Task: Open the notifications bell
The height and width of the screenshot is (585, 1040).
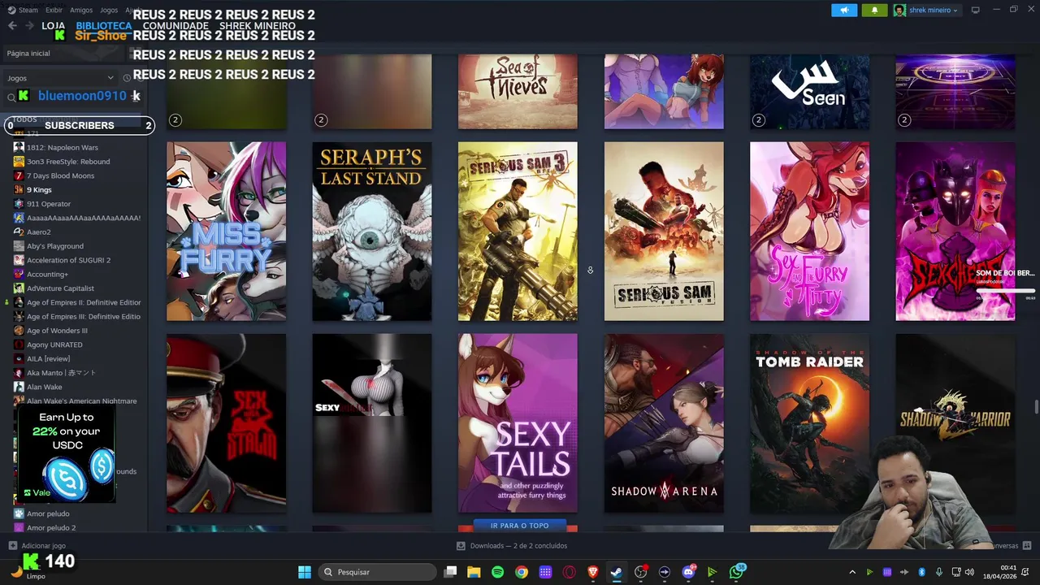Action: pos(874,10)
